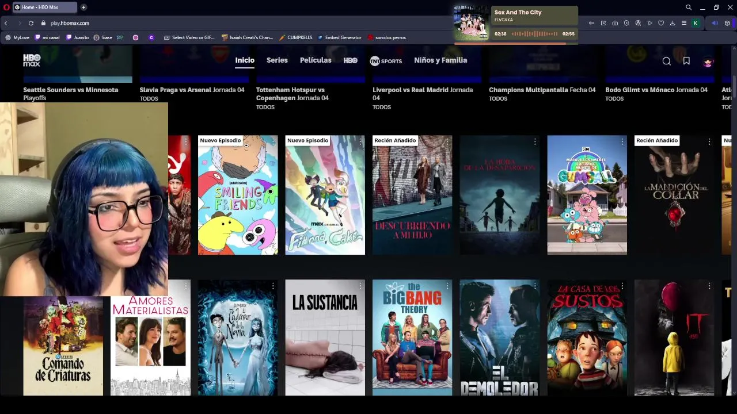Open the Comando de Criaturas poster
The height and width of the screenshot is (414, 737).
pos(63,346)
